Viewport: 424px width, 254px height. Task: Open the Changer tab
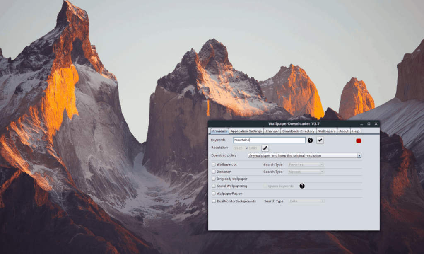[272, 131]
